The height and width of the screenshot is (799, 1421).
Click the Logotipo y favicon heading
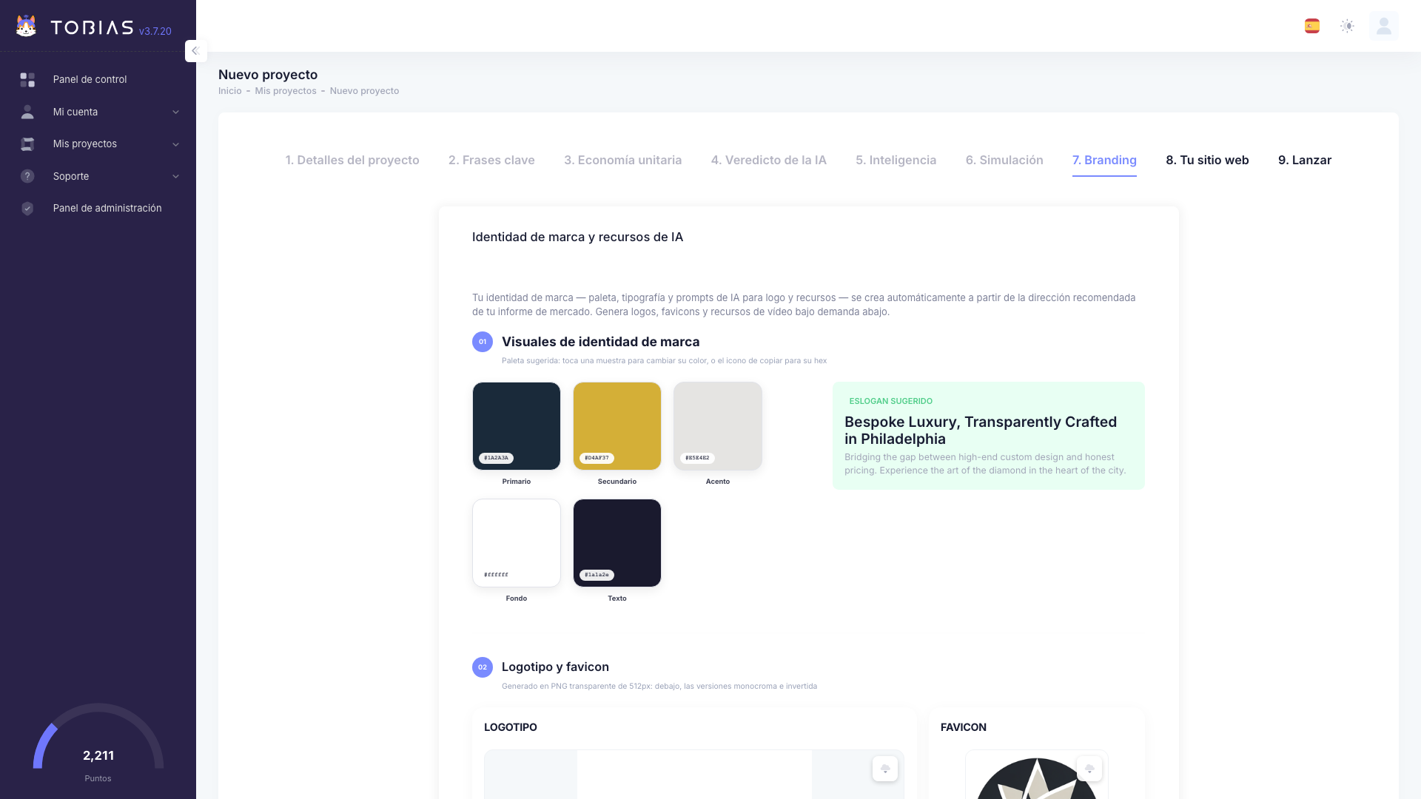555,667
